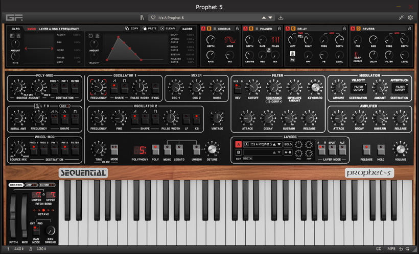Screen dimensions: 419x254
Task: Click the Delay tempo sync metronome icon
Action: pyautogui.click(x=293, y=54)
